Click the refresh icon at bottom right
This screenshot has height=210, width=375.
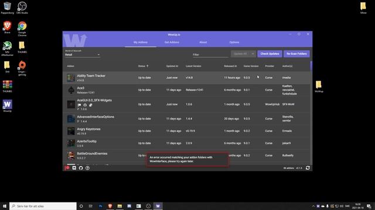click(x=308, y=168)
